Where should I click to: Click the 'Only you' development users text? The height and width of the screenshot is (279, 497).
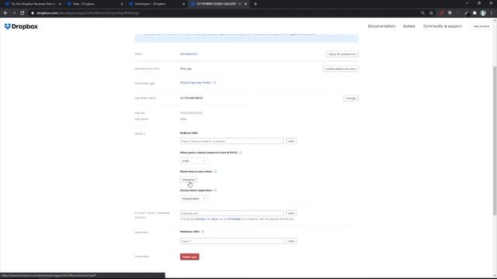186,69
